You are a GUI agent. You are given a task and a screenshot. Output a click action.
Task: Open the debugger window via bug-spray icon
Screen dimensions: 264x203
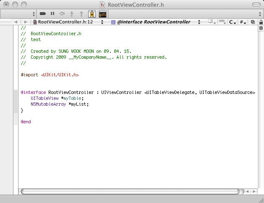(92, 14)
